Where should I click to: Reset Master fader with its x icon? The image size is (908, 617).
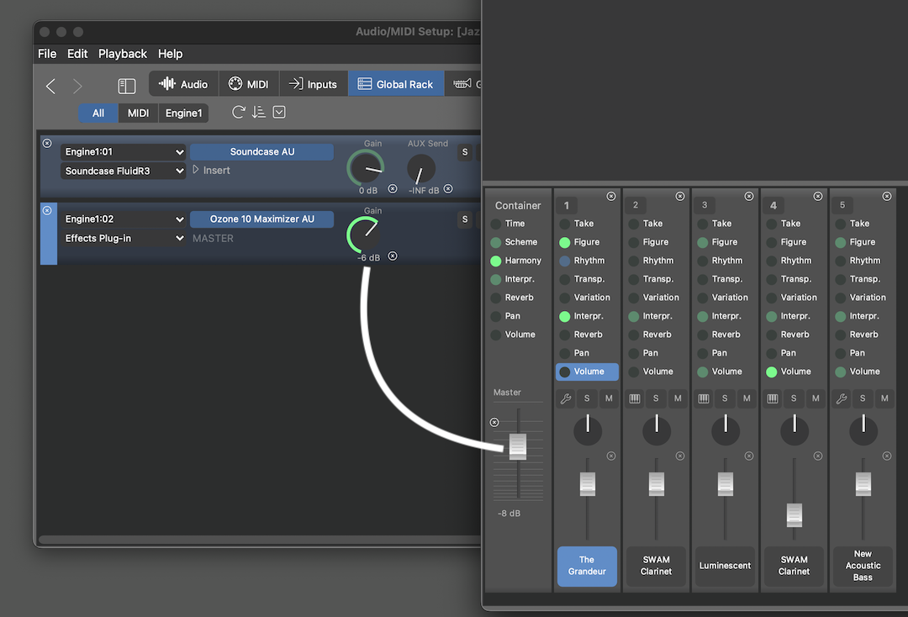coord(494,423)
